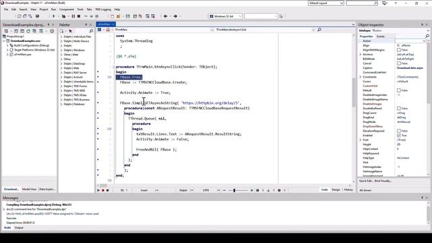Open the Default Layout dropdown
Viewport: 432px width, 243px height.
[x=342, y=3]
